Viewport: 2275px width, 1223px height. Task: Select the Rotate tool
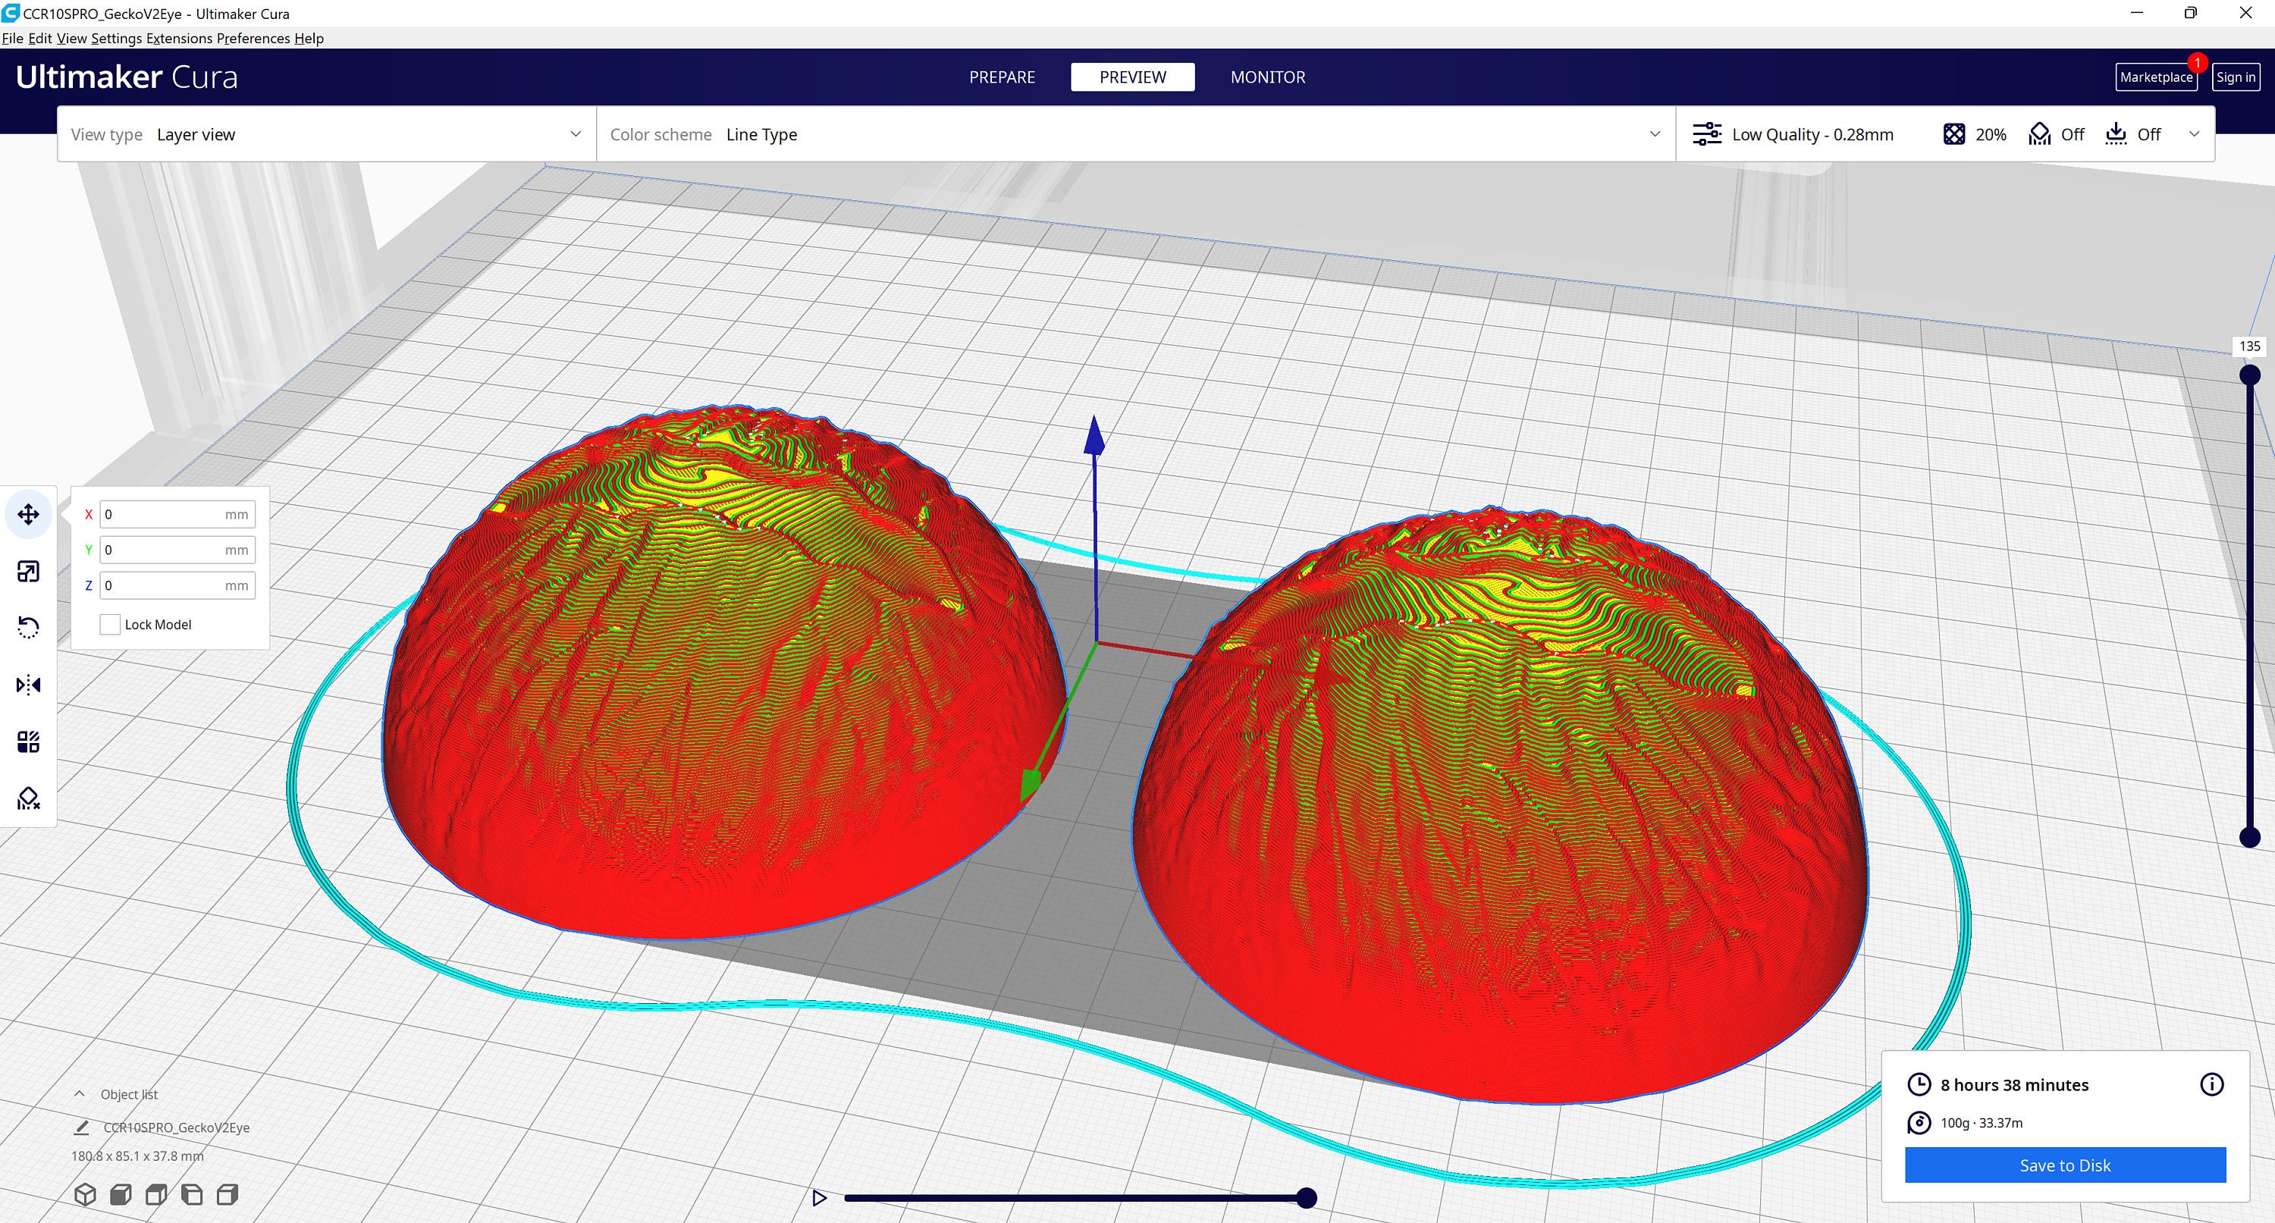[27, 627]
